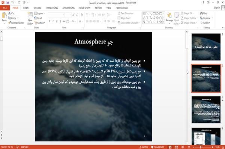Toggle COMMENTS pane in status bar
This screenshot has width=225, height=149.
coord(157,147)
